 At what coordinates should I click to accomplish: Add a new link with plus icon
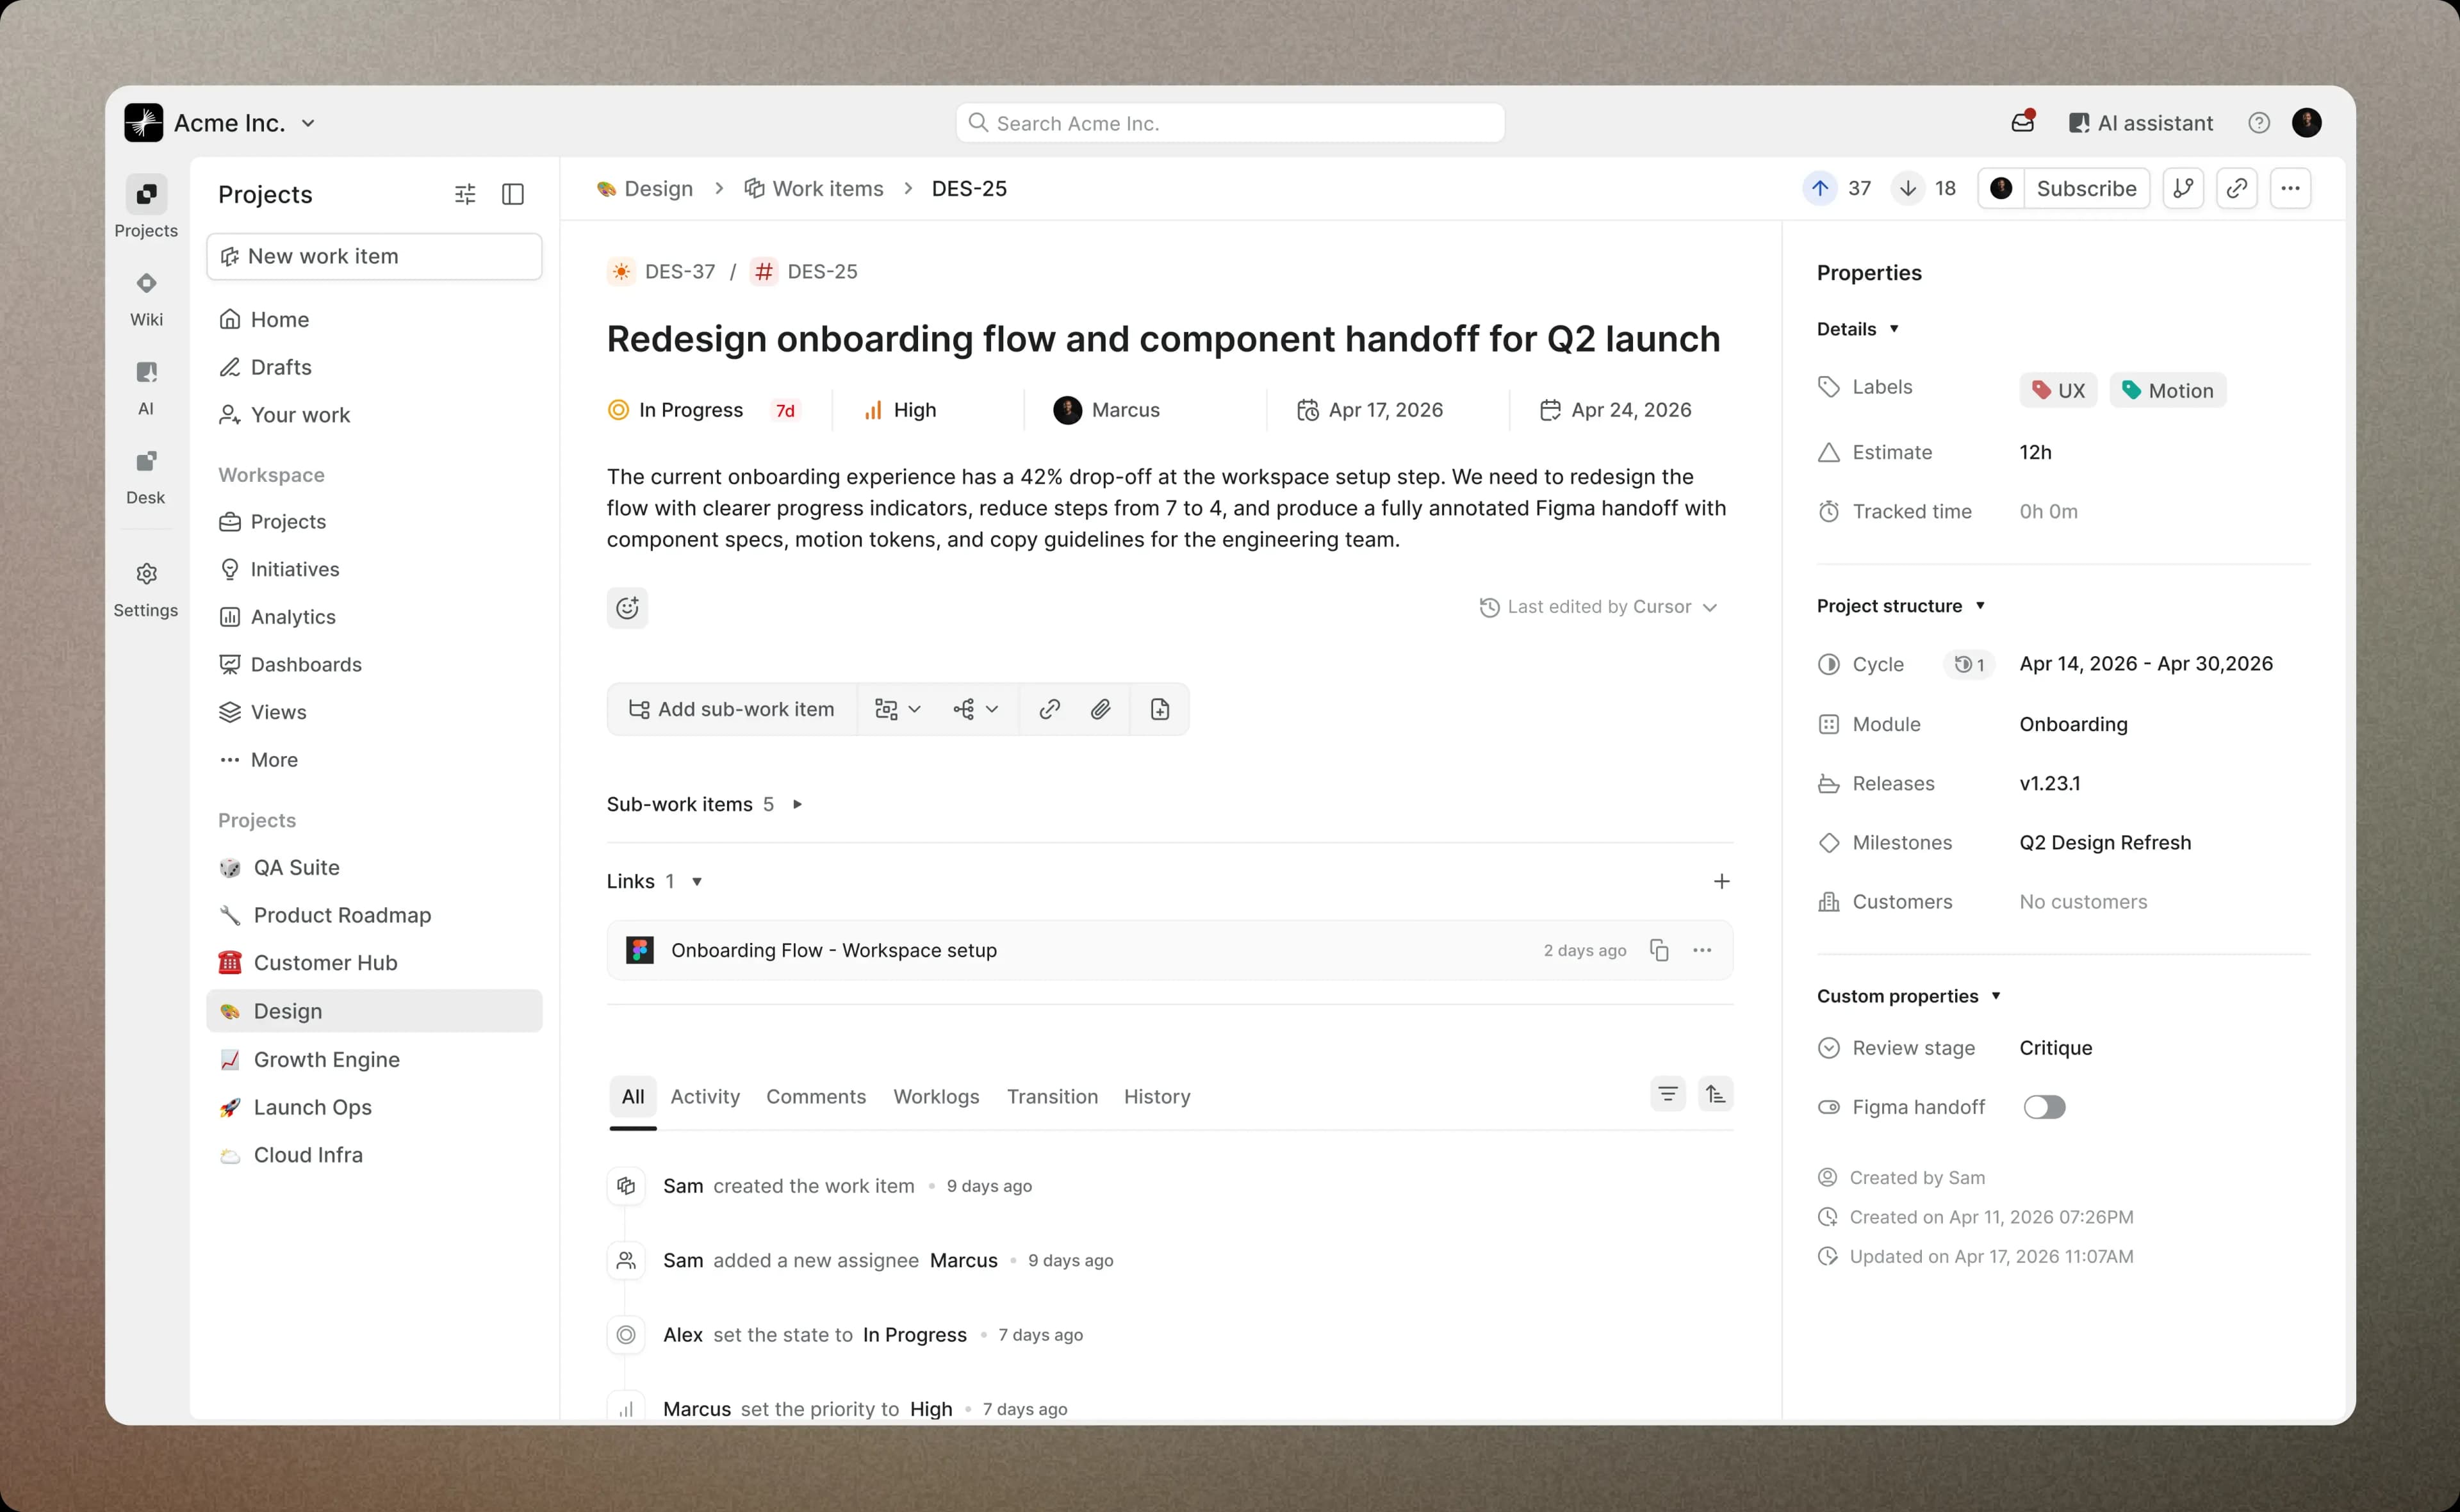[1721, 881]
